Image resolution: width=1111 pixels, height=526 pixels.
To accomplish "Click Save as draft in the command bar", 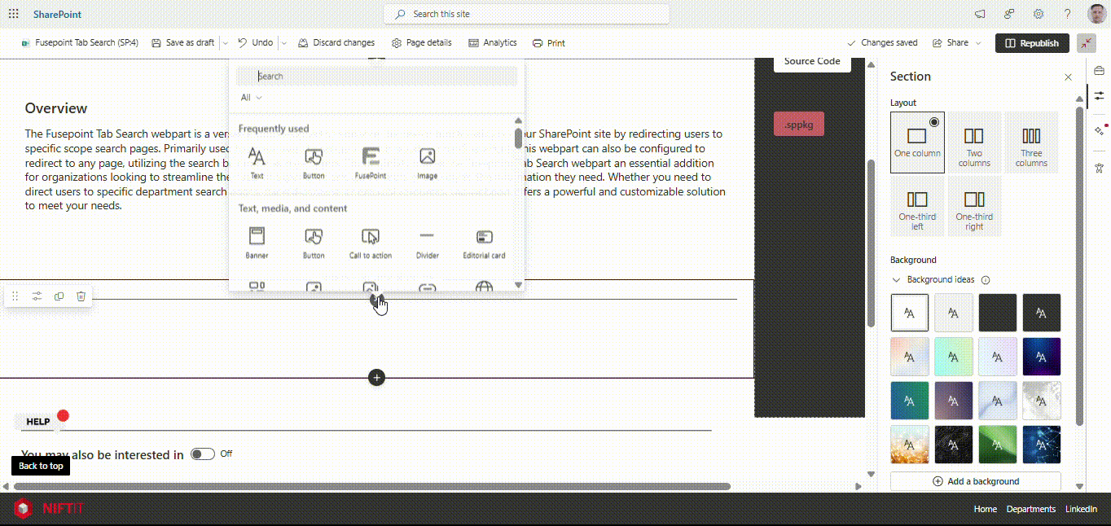I will pos(183,43).
